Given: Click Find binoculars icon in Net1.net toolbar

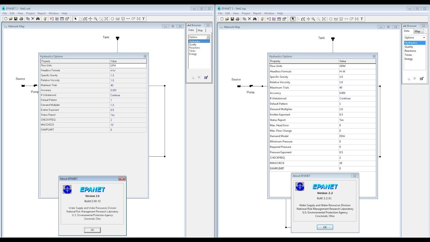Looking at the screenshot, I should 38,19.
